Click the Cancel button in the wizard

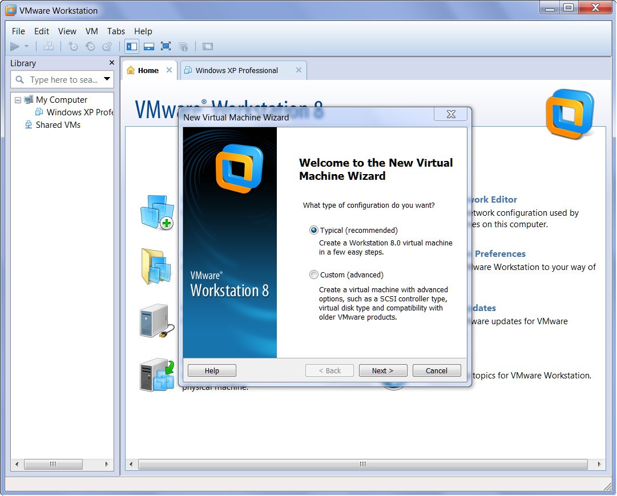click(x=437, y=371)
